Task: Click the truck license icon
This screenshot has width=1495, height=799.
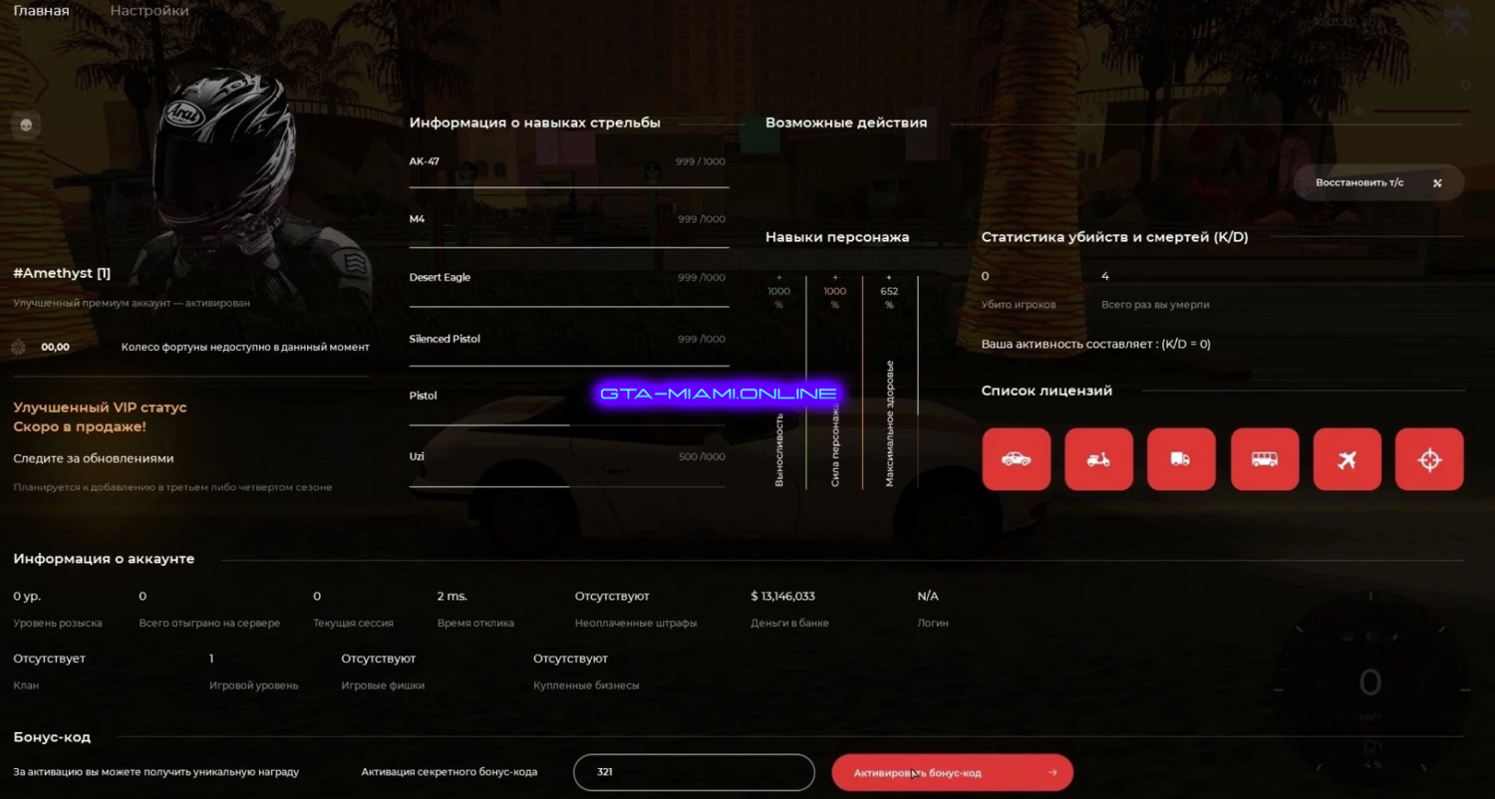Action: point(1181,459)
